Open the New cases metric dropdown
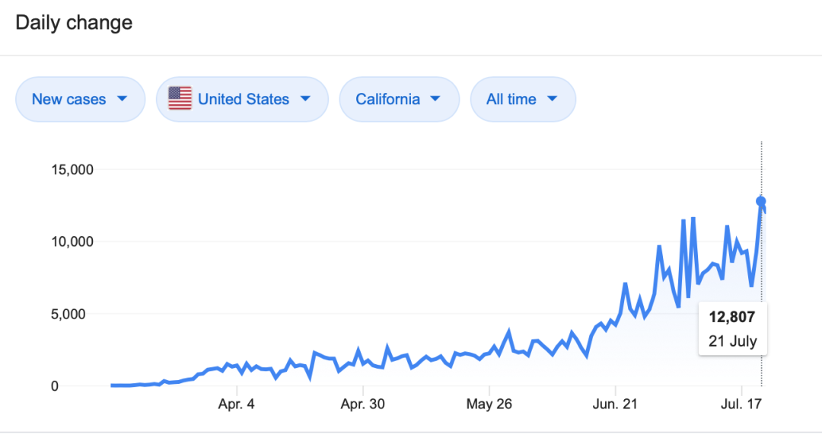 [80, 99]
